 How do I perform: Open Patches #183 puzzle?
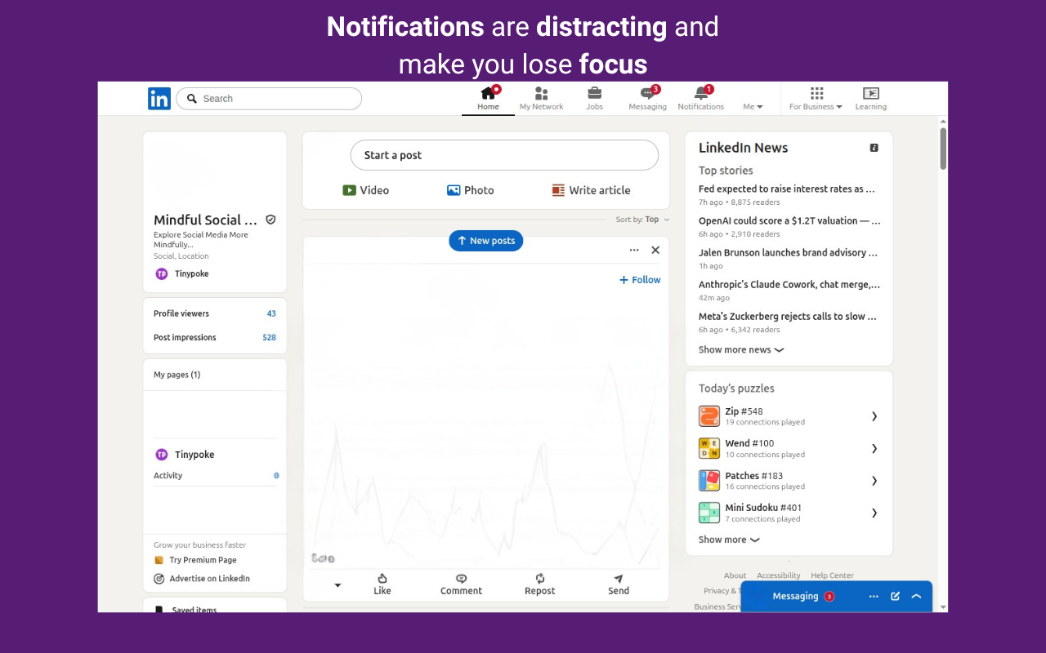click(789, 481)
